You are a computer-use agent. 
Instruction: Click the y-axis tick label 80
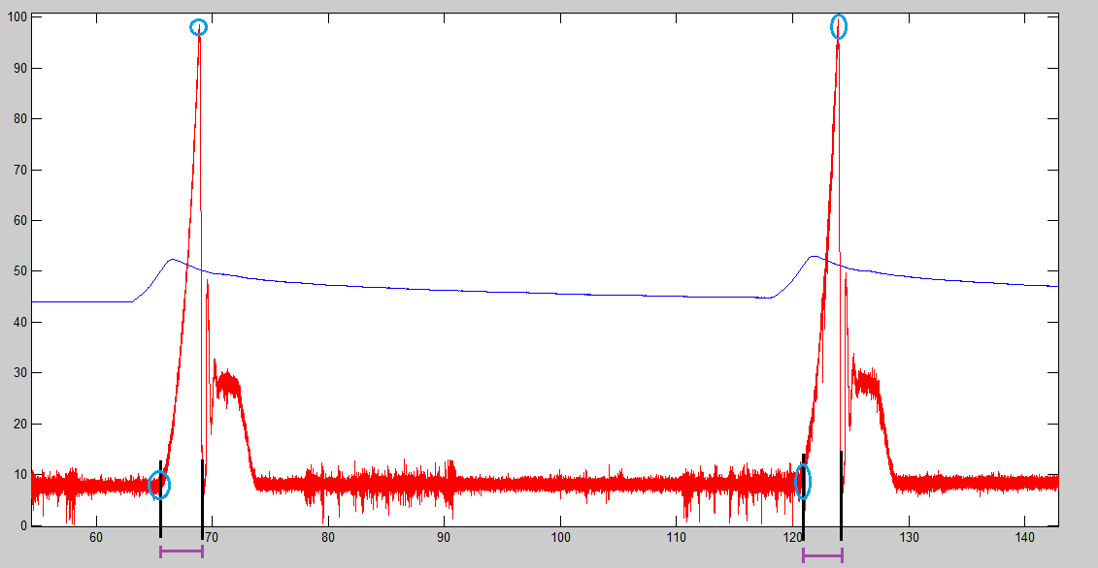tap(18, 119)
